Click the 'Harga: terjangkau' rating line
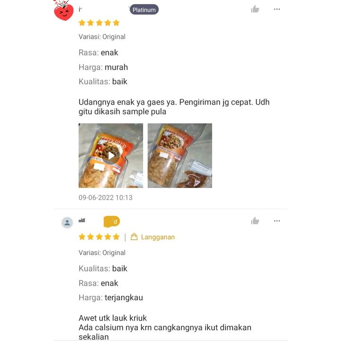This screenshot has width=341, height=341. click(x=111, y=297)
